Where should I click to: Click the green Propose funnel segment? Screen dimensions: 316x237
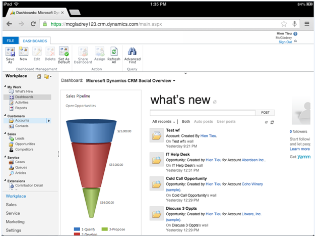(91, 202)
